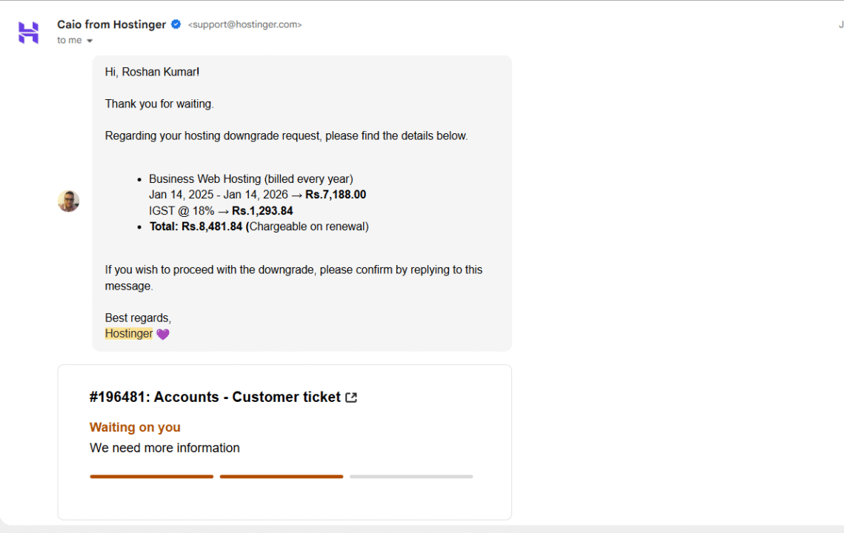Click the support@hostinger.com email address
The height and width of the screenshot is (533, 844).
(x=245, y=24)
